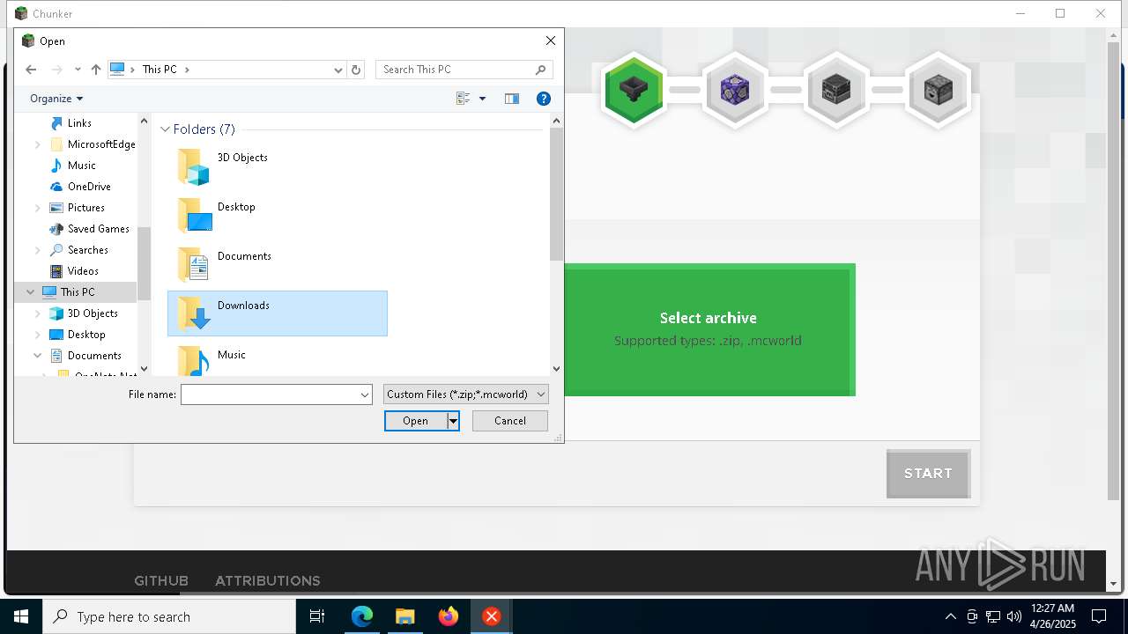The image size is (1128, 634).
Task: Refresh the This PC location
Action: (356, 70)
